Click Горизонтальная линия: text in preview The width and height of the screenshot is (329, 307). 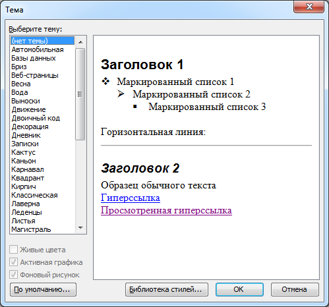(153, 132)
